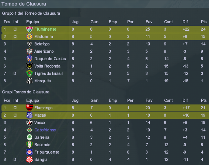
Task: Open the Volta Redonda team name
Action: [x=47, y=66]
